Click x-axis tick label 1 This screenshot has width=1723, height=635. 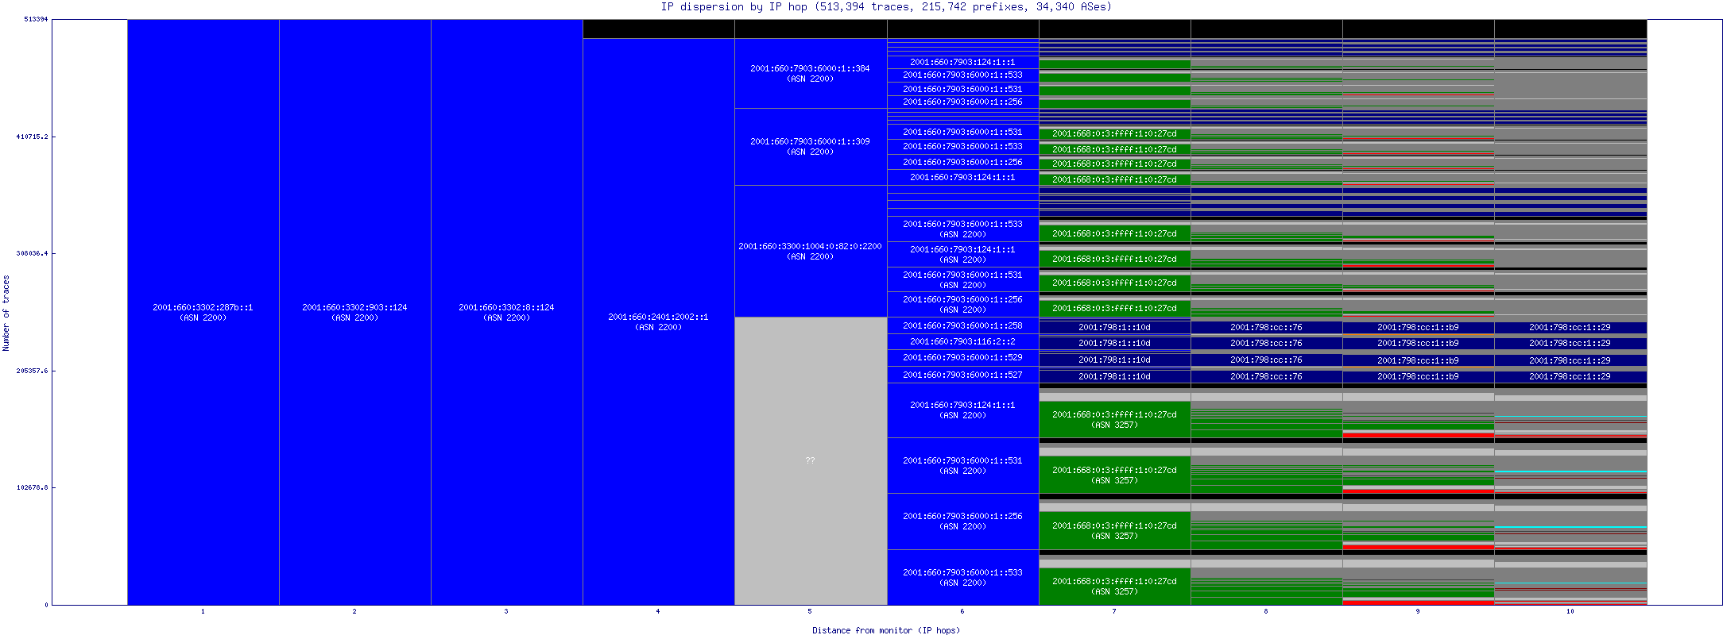pos(203,611)
